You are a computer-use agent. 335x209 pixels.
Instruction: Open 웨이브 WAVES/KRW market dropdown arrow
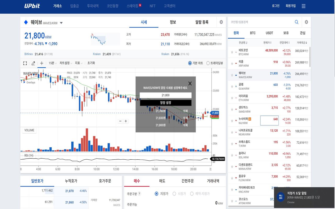point(61,23)
